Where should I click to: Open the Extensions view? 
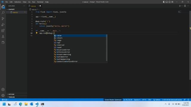point(3,30)
